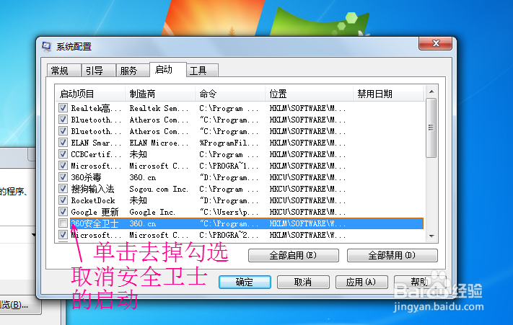Click the 全部禁用(D) button
Viewport: 513px width, 325px height.
tap(392, 255)
